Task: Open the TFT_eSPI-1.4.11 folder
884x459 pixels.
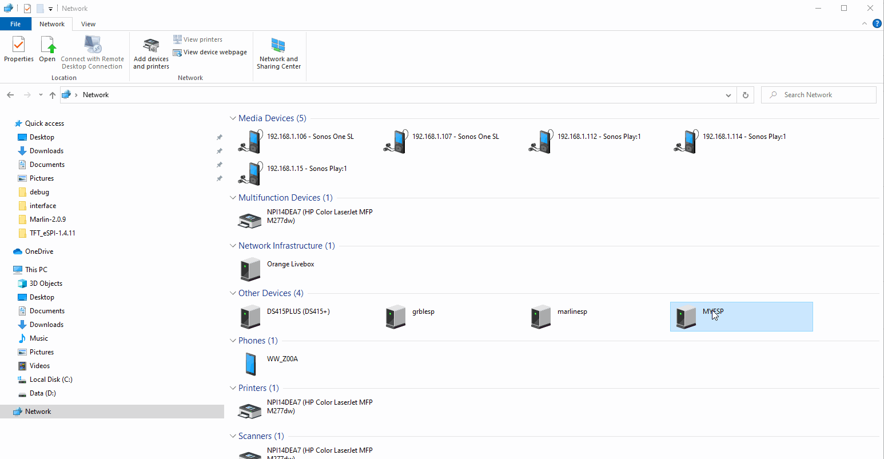Action: (52, 233)
